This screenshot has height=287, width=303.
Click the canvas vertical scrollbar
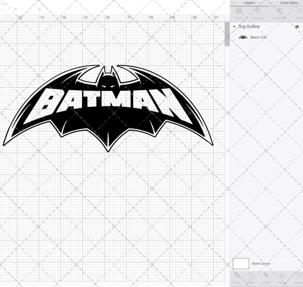point(227,33)
